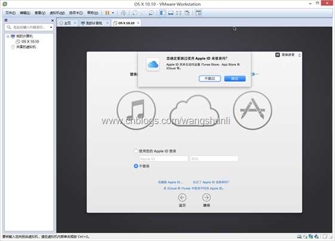Toggle the thumbnail bar toolbar icon
The width and height of the screenshot is (335, 241).
171,13
